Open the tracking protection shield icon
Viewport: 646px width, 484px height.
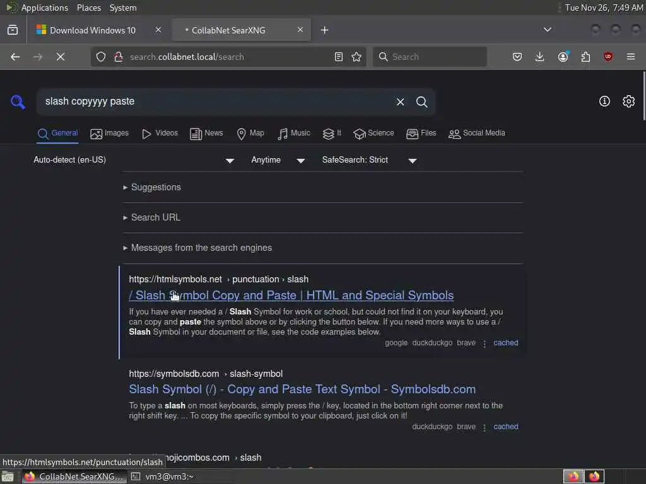101,57
